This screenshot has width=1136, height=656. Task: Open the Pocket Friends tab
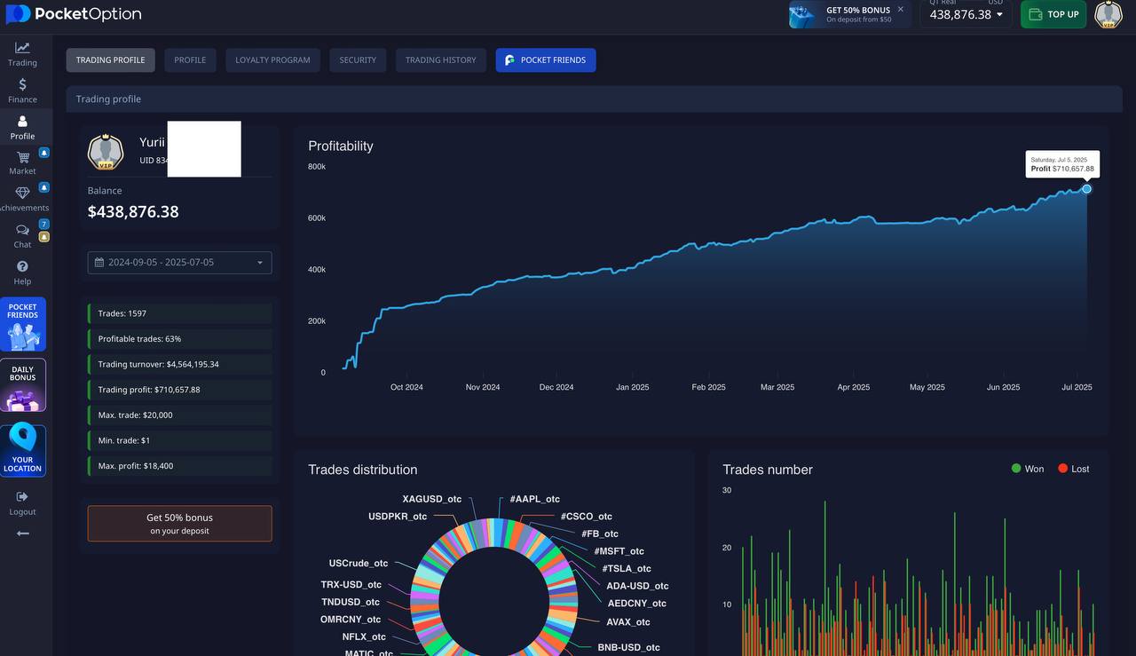(546, 60)
